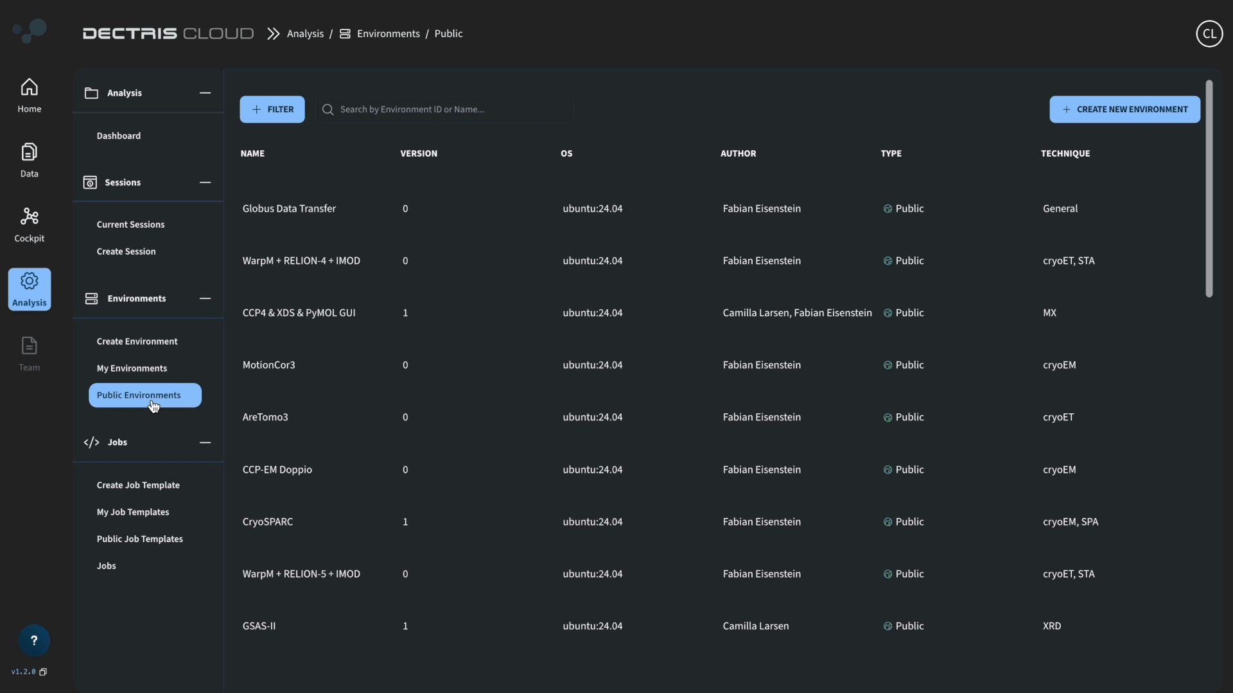This screenshot has height=693, width=1233.
Task: Click the Environments server icon in breadcrumb
Action: [345, 33]
